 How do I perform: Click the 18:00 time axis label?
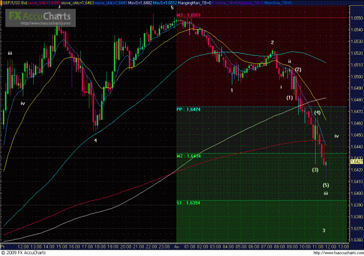pyautogui.click(x=100, y=247)
